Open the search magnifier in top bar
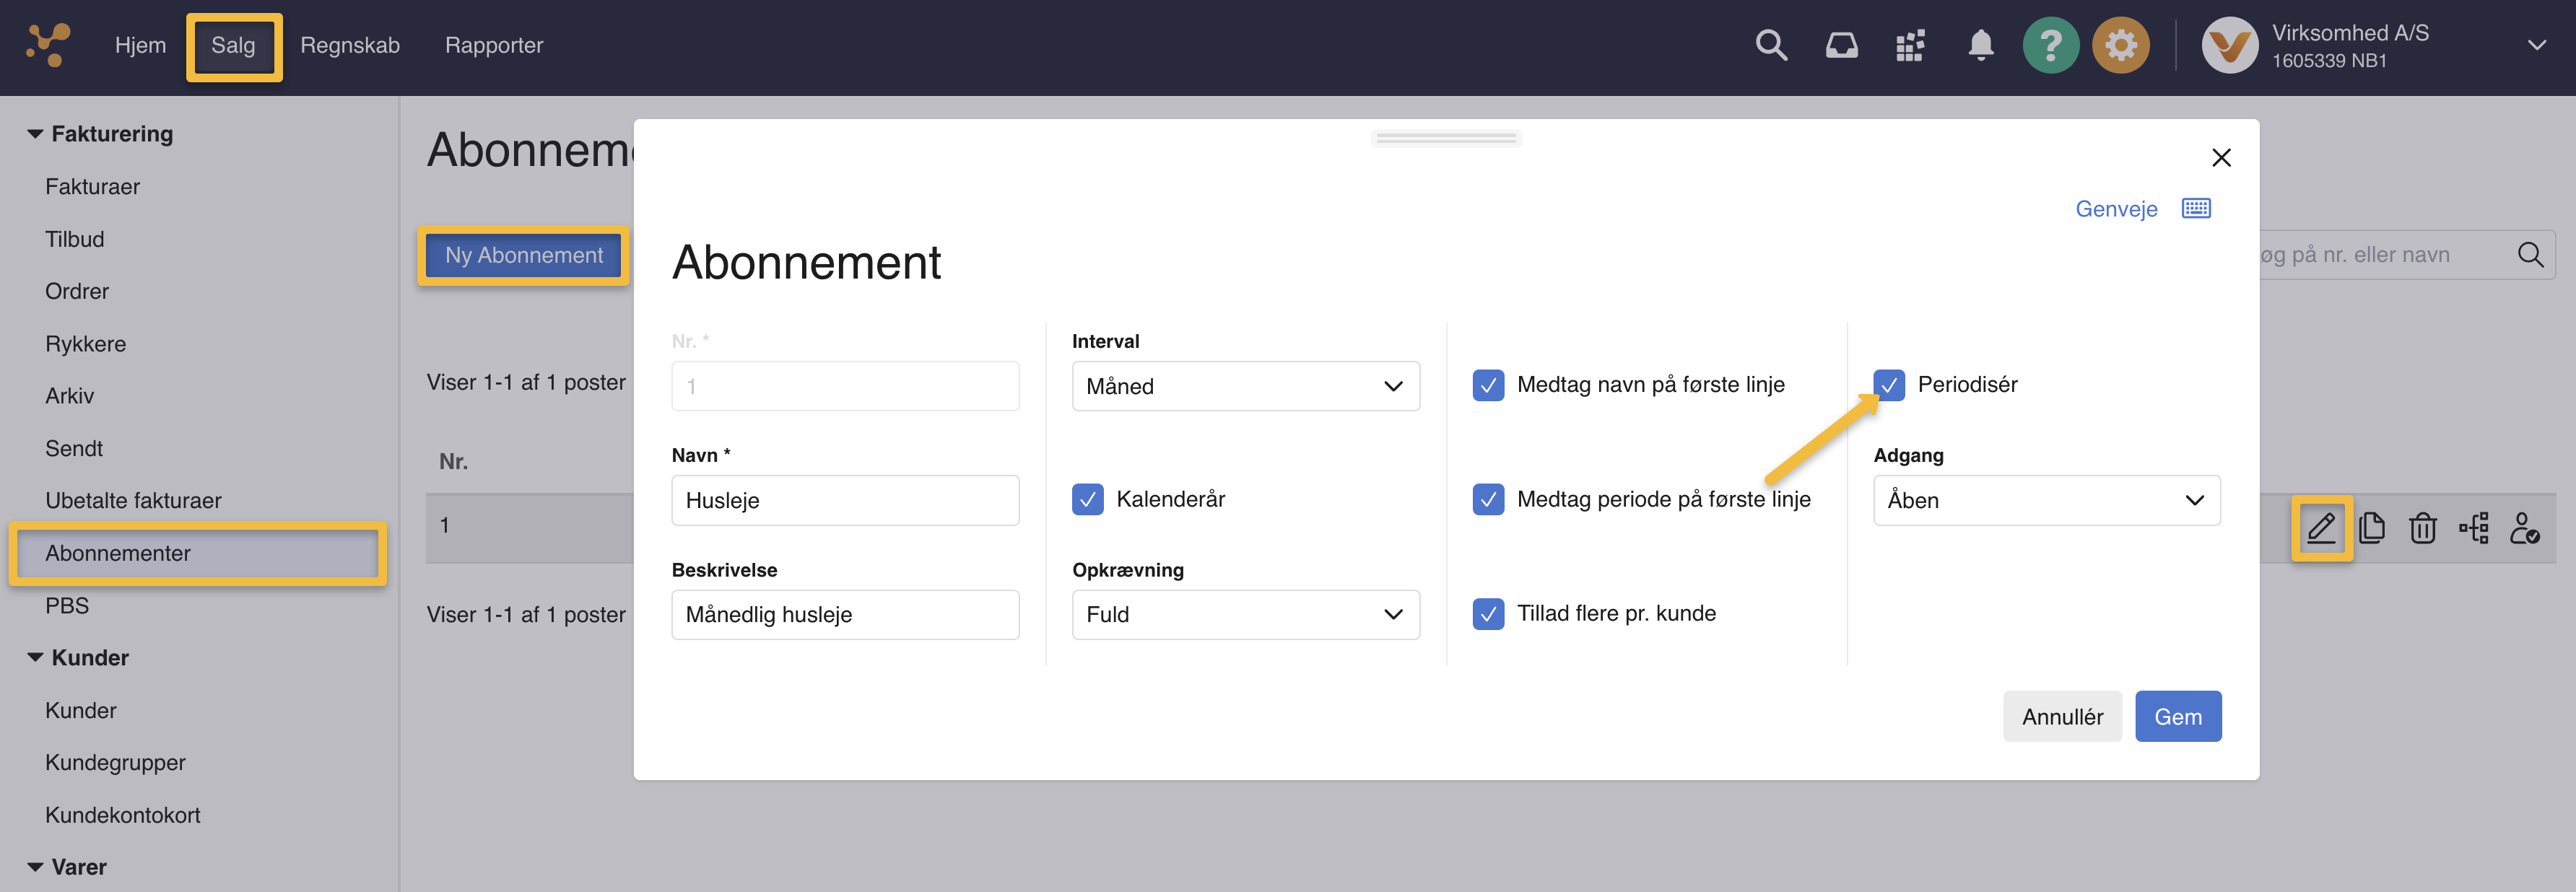Screen dimensions: 2576x892 [x=1771, y=46]
